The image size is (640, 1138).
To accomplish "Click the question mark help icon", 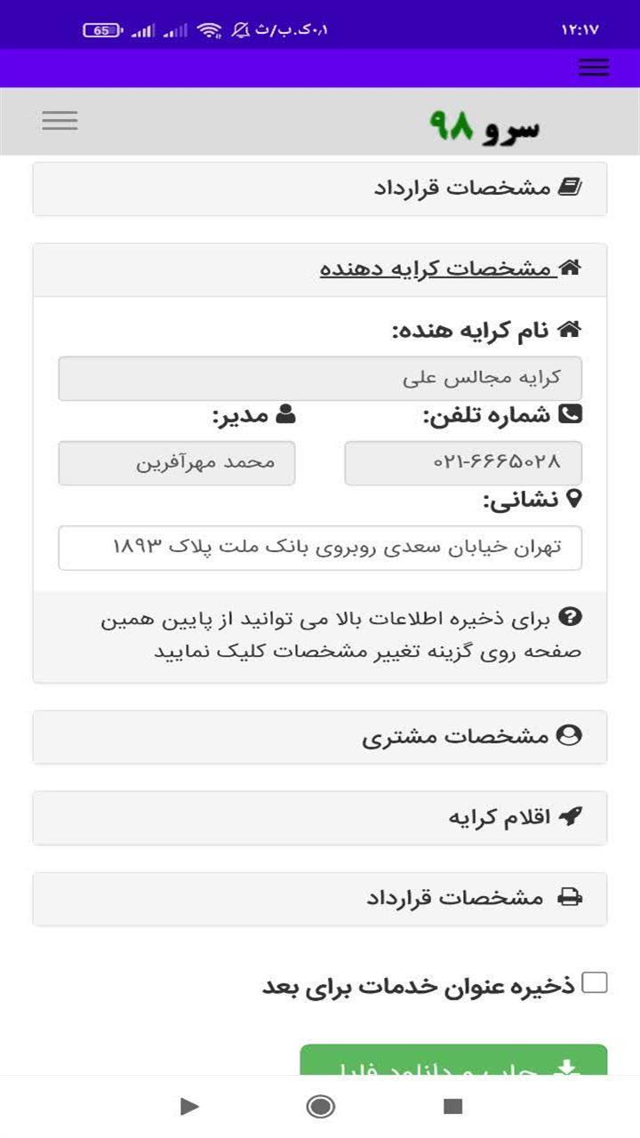I will pos(572,616).
